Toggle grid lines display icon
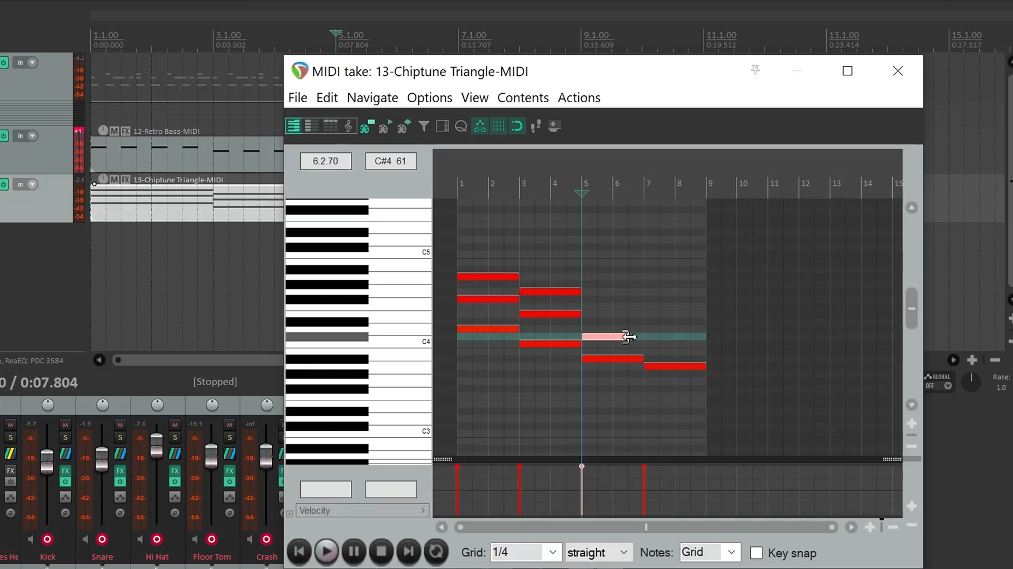The image size is (1013, 569). (x=499, y=126)
